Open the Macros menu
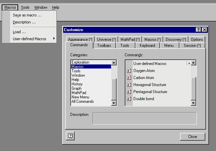Image resolution: width=216 pixels, height=151 pixels. click(10, 7)
